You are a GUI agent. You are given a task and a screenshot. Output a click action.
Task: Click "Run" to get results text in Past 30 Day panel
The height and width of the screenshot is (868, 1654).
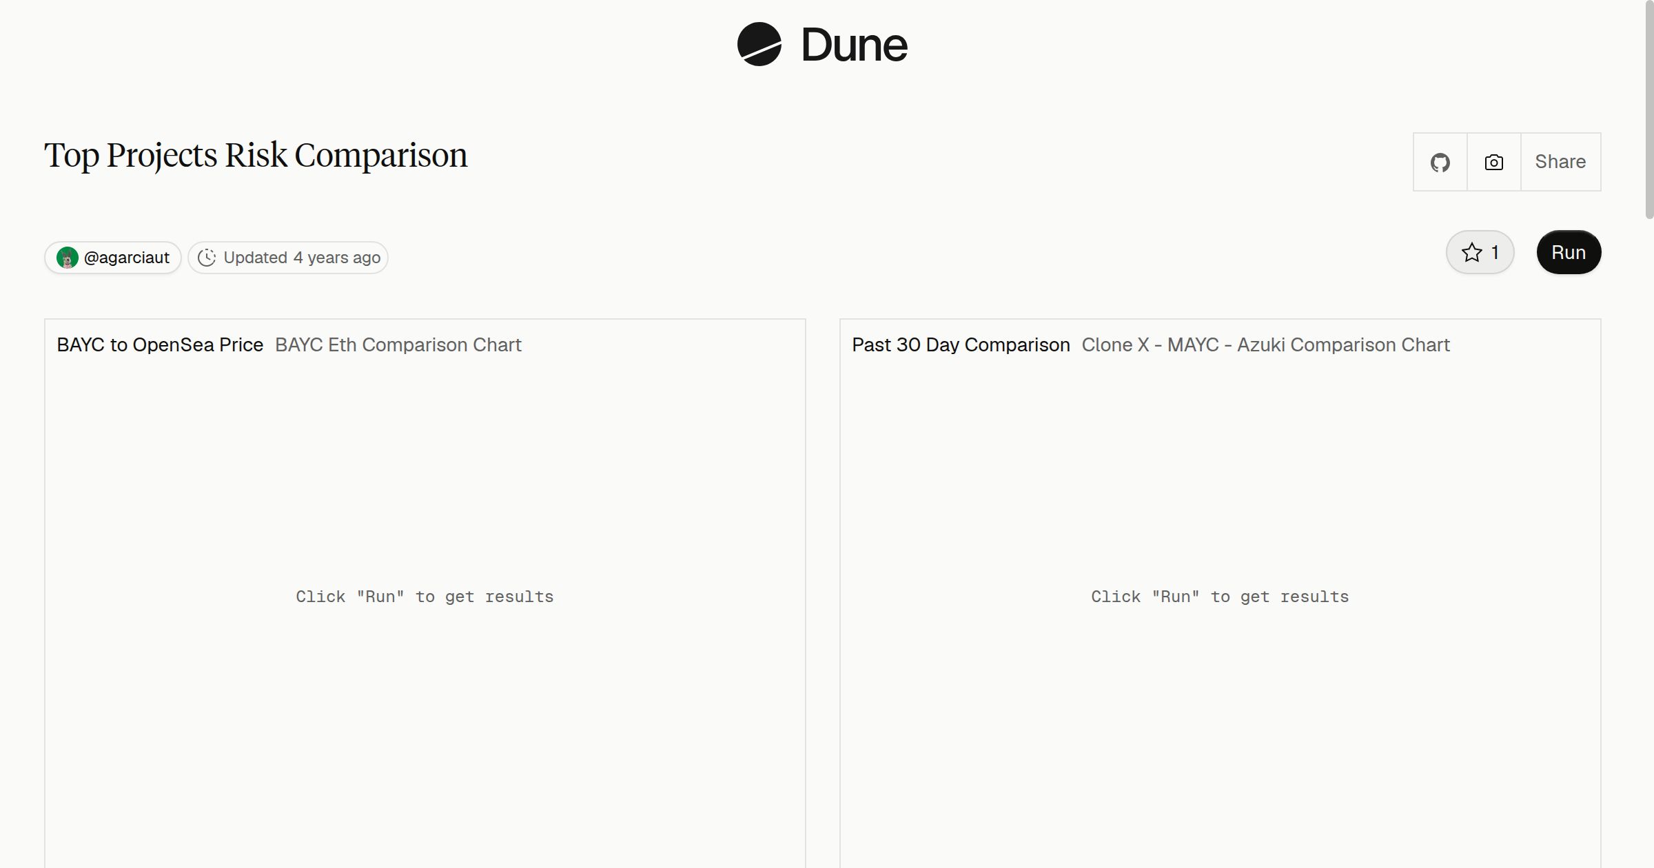[x=1220, y=597]
